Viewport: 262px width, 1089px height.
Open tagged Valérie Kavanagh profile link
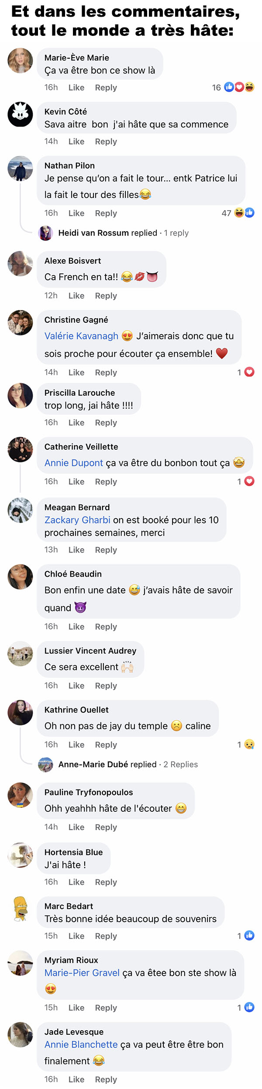[x=81, y=336]
